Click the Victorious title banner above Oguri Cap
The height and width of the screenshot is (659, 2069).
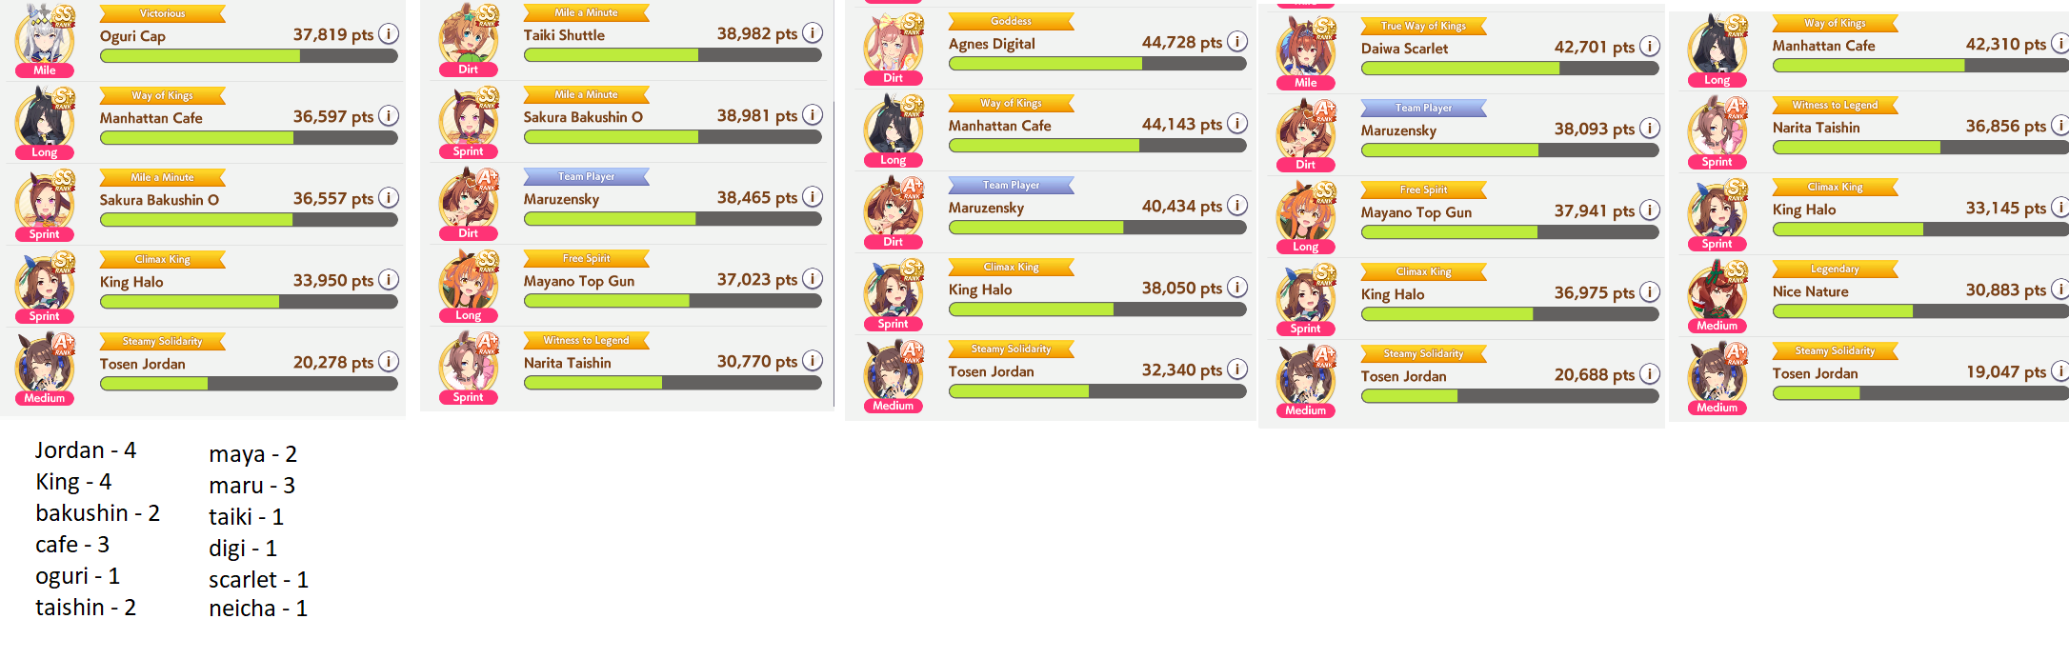[x=163, y=14]
